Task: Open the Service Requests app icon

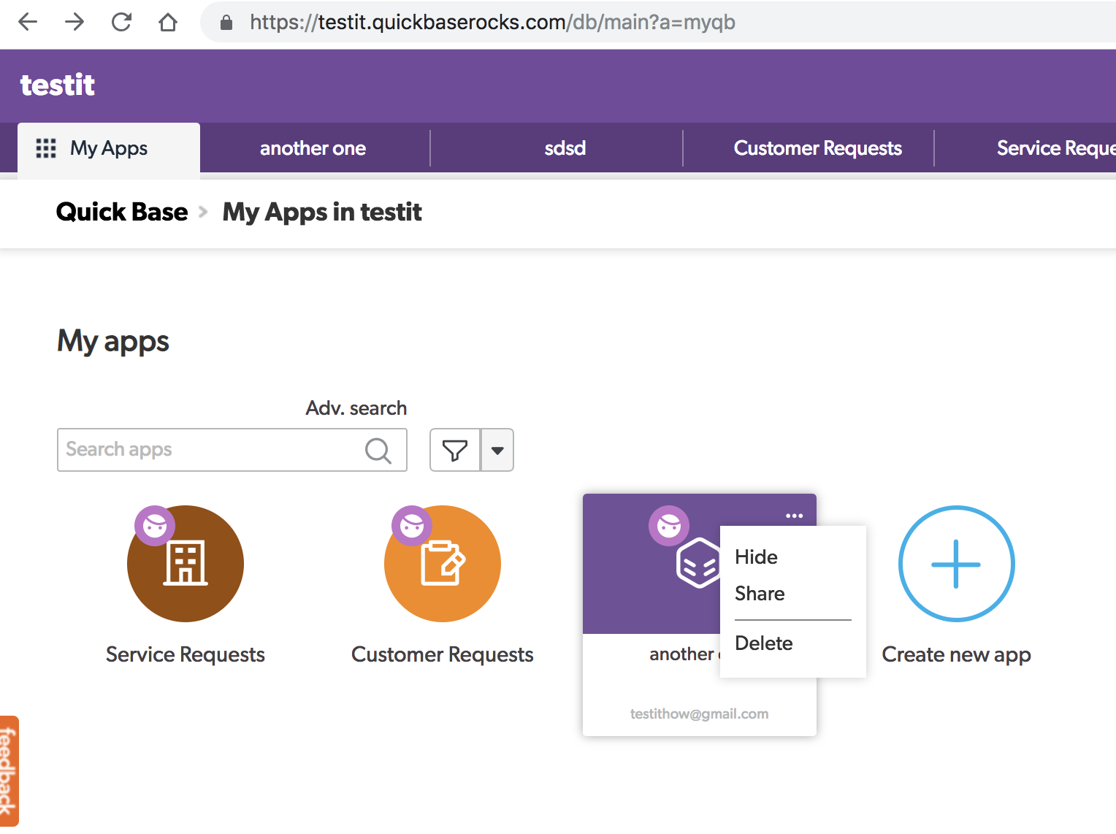Action: (186, 564)
